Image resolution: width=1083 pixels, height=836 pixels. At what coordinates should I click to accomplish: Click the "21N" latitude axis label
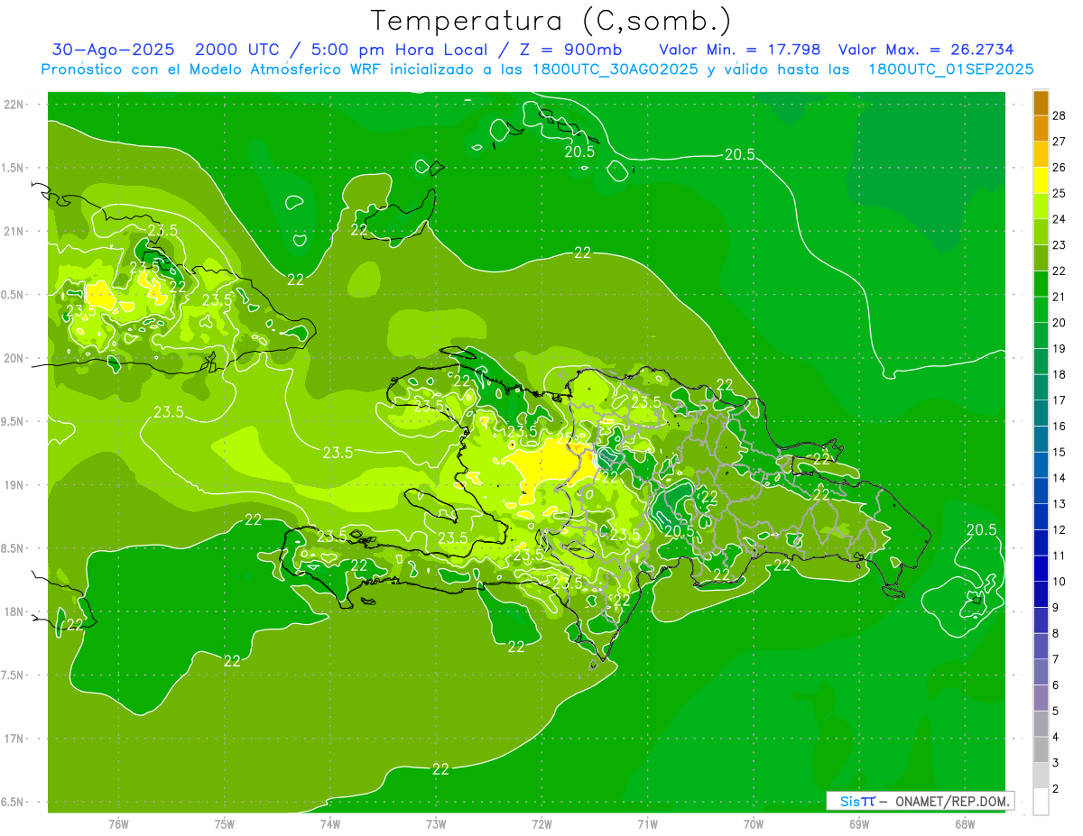click(13, 231)
